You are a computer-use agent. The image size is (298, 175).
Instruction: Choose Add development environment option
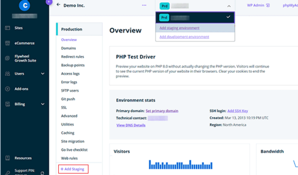pyautogui.click(x=184, y=37)
